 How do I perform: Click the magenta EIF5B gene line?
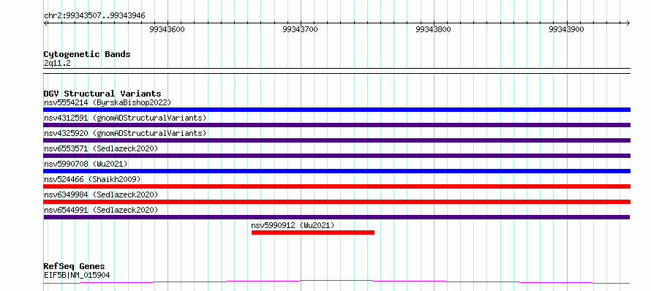pos(336,282)
